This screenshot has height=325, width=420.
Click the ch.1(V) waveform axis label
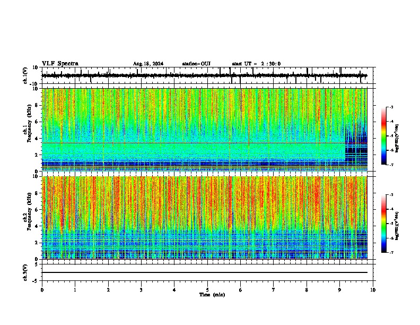point(25,75)
